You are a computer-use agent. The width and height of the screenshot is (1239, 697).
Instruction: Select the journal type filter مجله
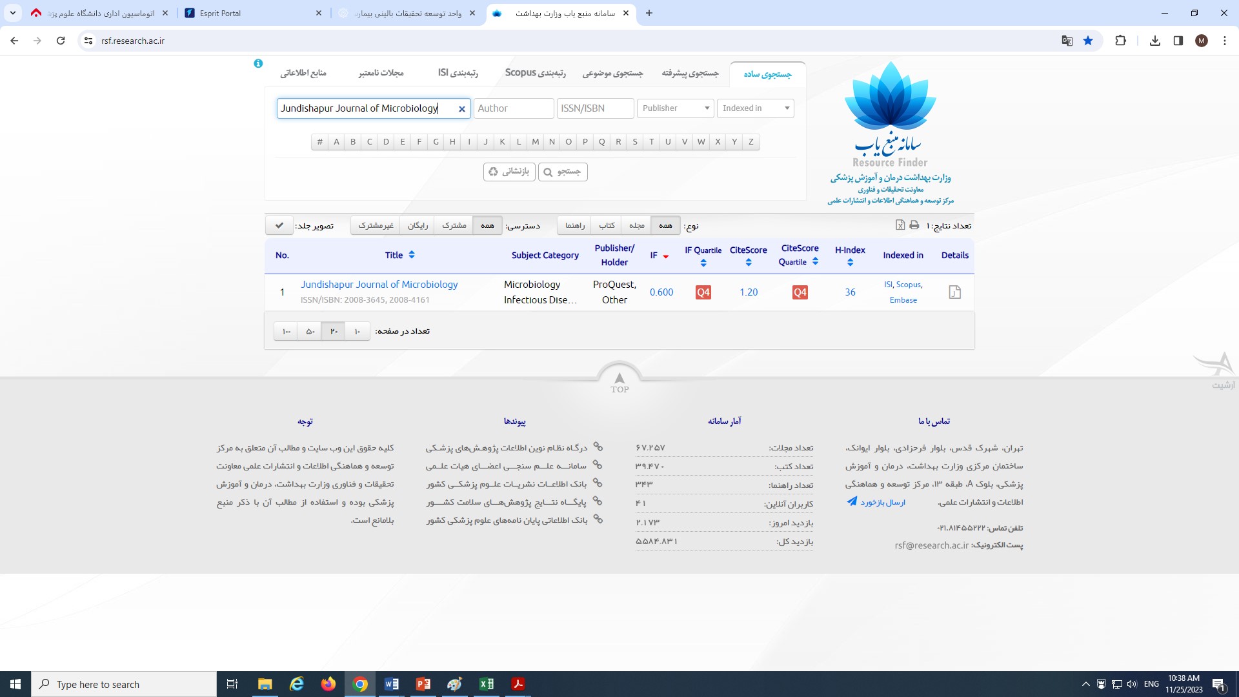pyautogui.click(x=636, y=225)
